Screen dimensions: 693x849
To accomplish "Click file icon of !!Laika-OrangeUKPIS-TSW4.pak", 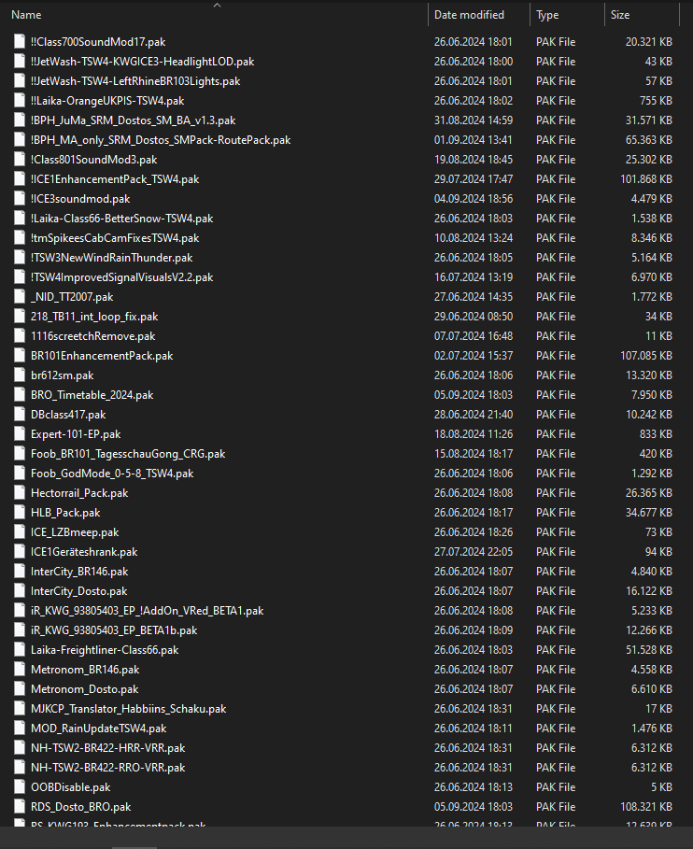I will [x=20, y=101].
